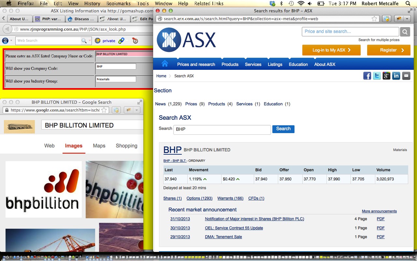The image size is (417, 261).
Task: Open the ASX Facebook share icon
Action: [x=367, y=76]
